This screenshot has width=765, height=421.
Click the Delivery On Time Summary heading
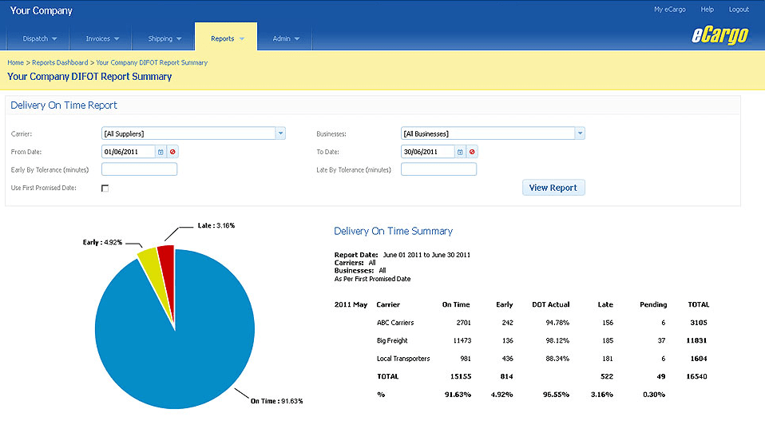(x=393, y=231)
